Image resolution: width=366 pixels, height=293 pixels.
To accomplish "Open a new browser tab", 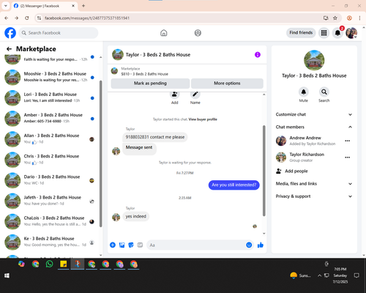I will pyautogui.click(x=83, y=6).
